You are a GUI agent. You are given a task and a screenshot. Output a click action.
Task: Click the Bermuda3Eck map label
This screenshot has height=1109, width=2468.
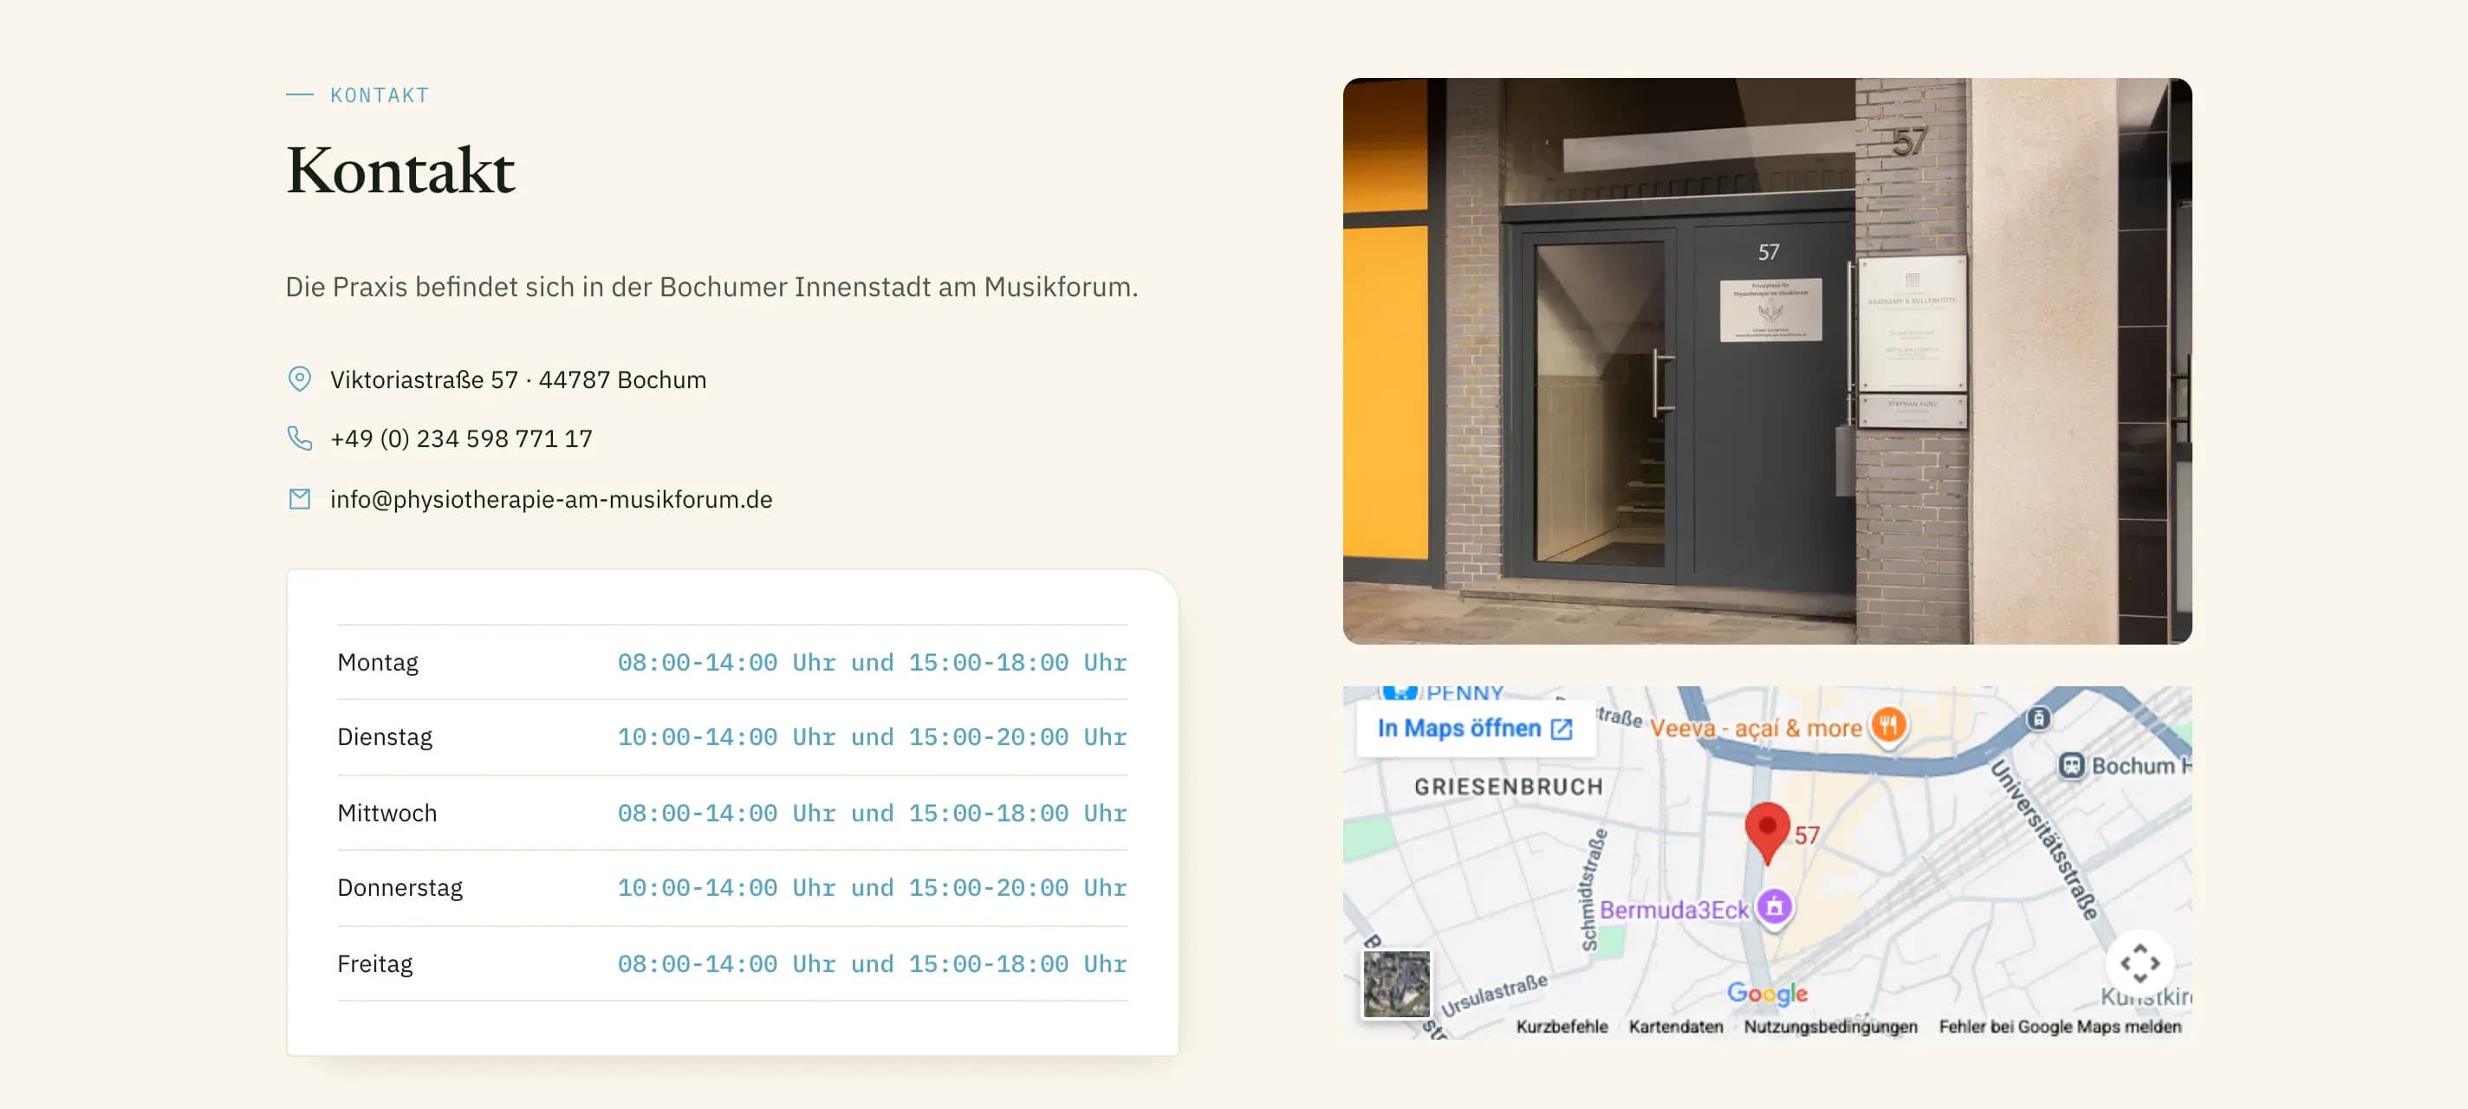1673,909
